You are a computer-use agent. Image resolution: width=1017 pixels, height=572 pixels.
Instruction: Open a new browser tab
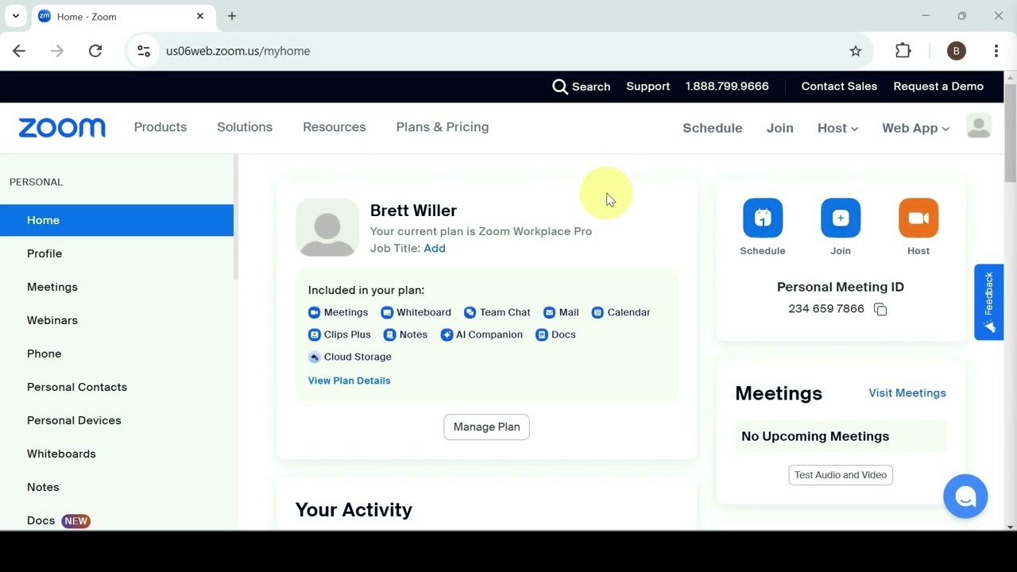pyautogui.click(x=232, y=16)
